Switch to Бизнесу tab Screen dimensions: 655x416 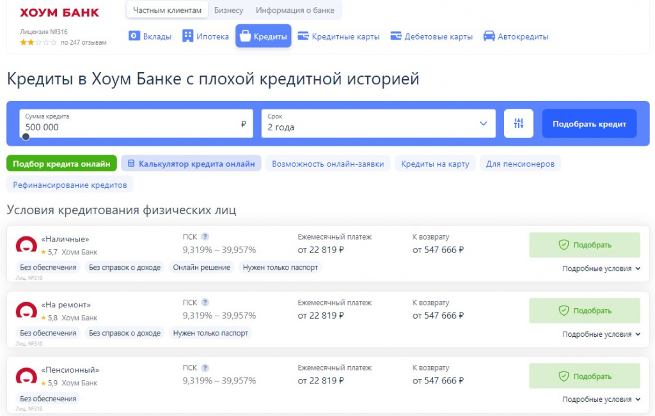(x=228, y=10)
